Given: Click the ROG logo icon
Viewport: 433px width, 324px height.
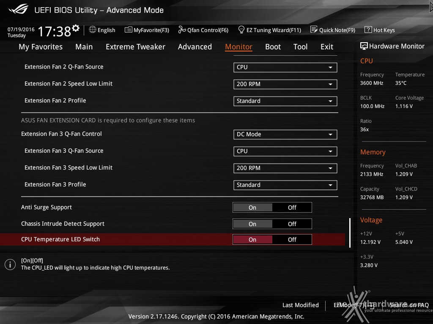Looking at the screenshot, I should tap(18, 9).
